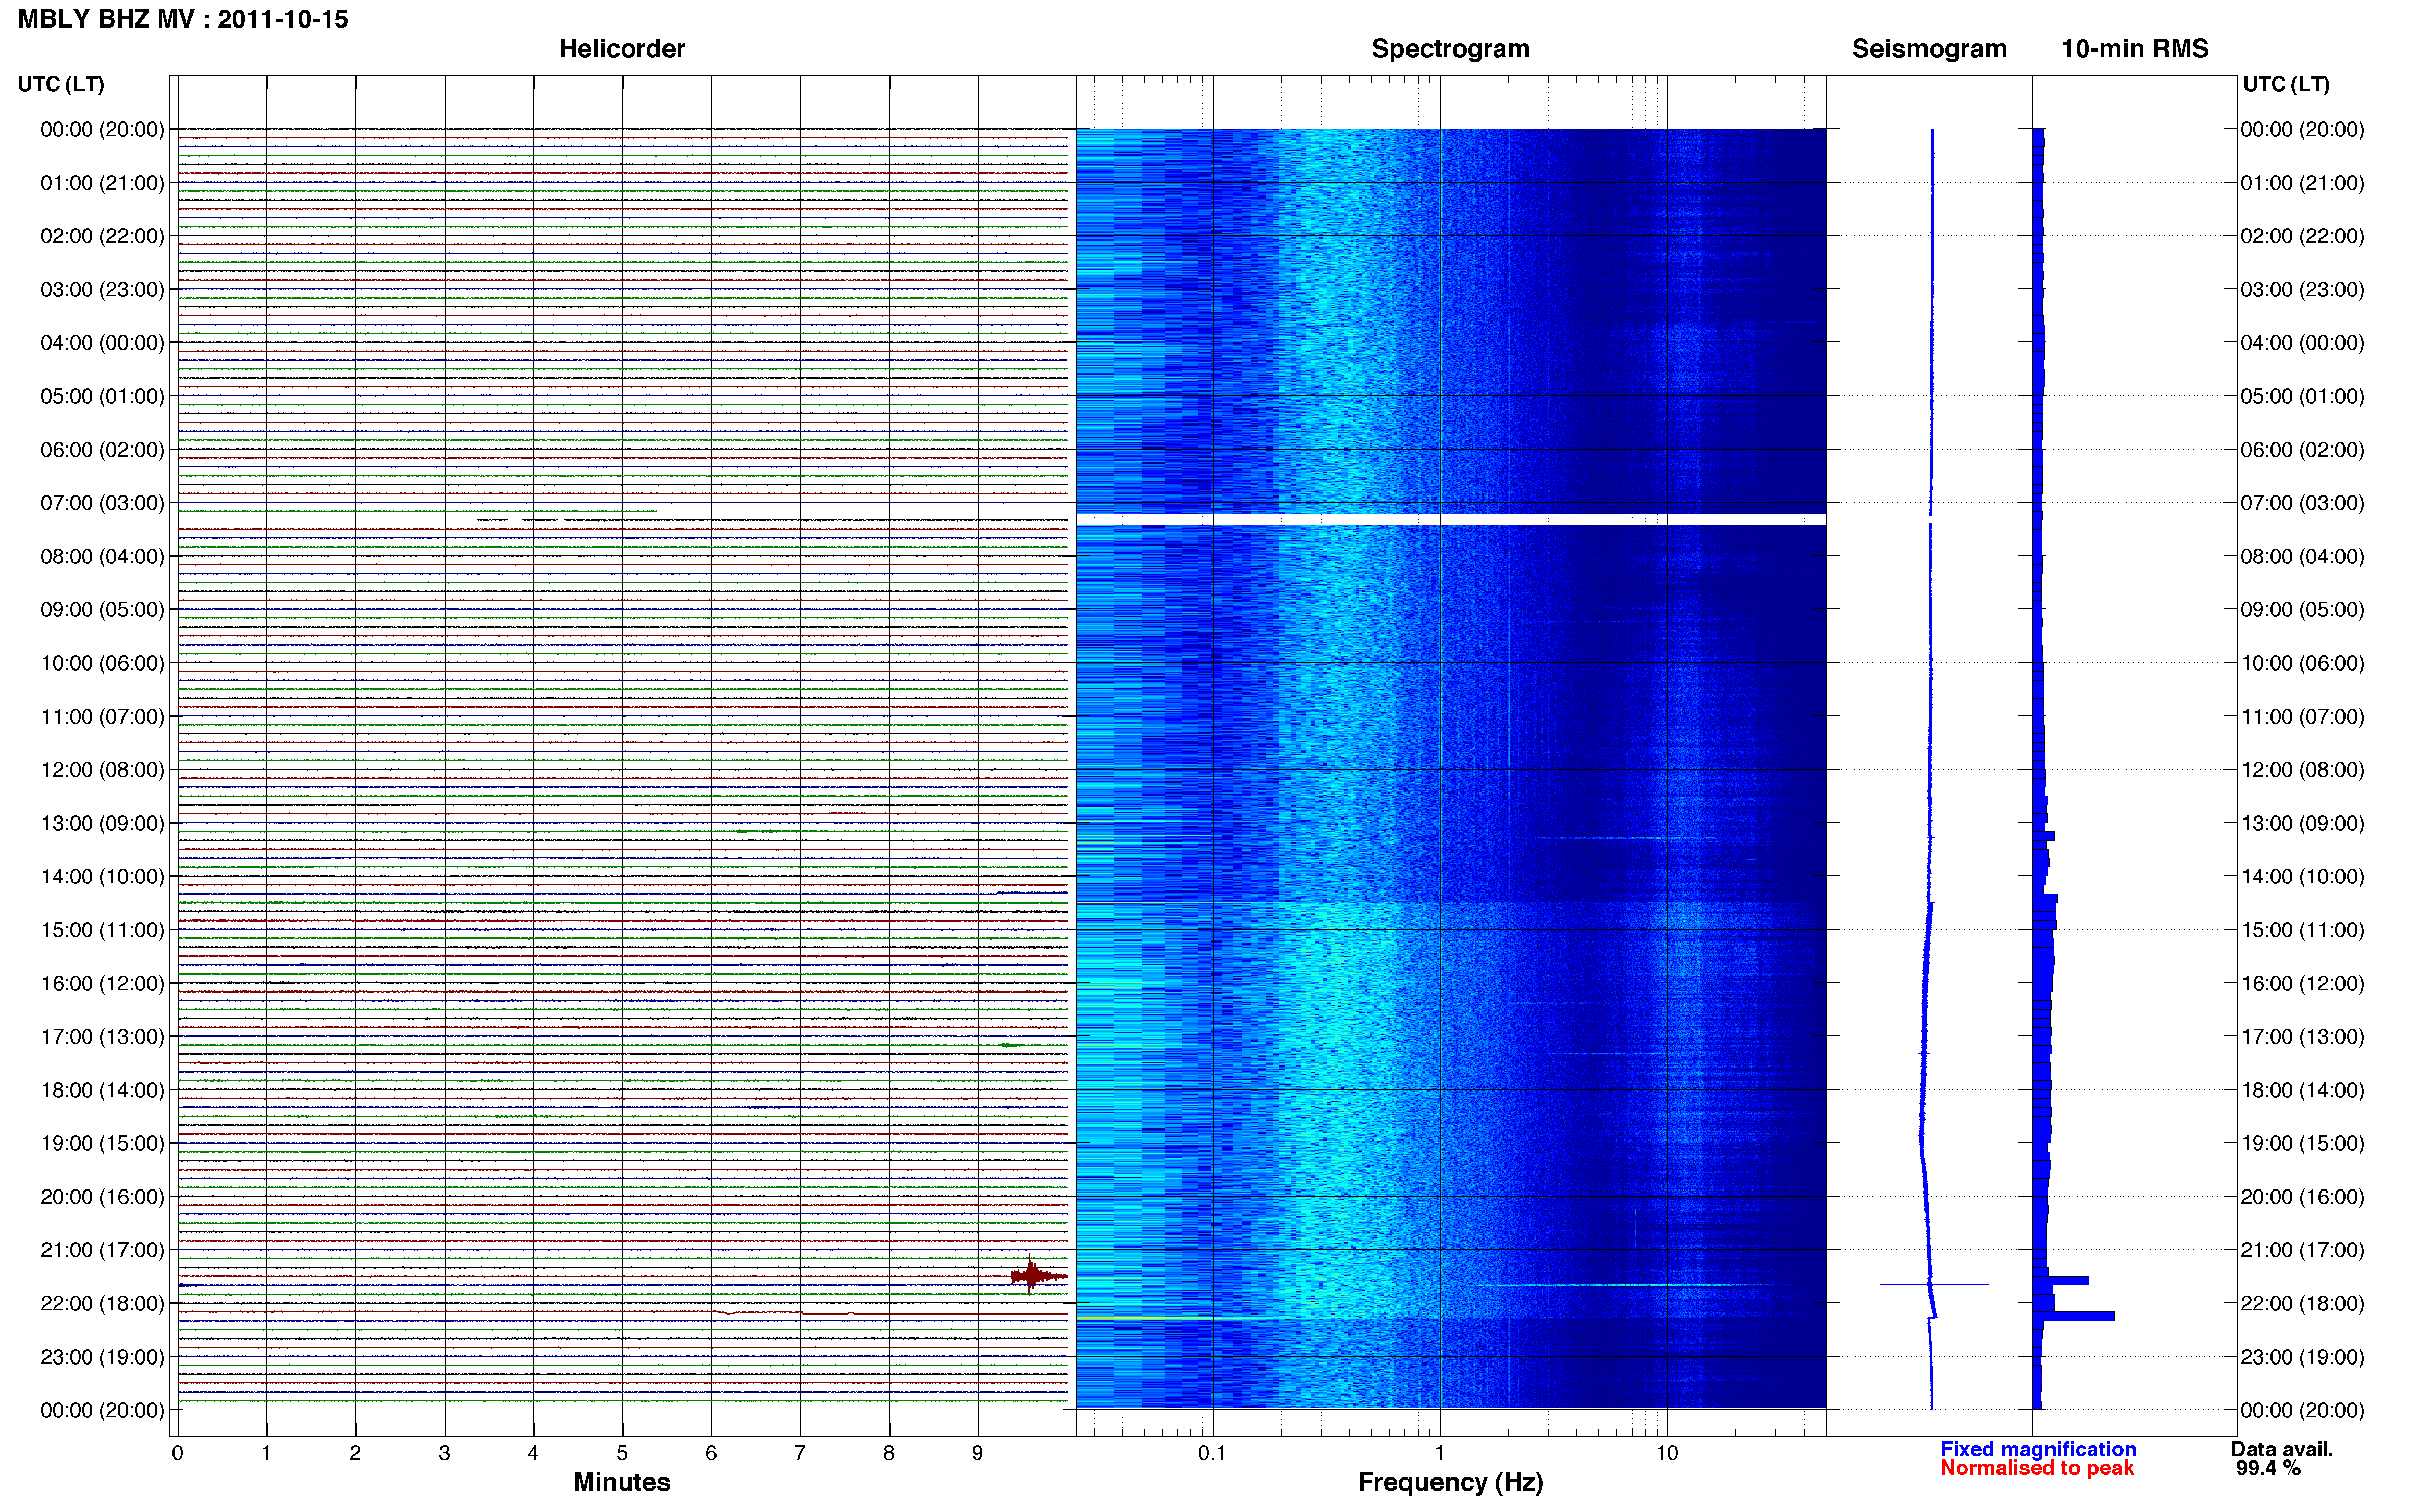Screen dimensions: 2419x1512
Task: Click the 'Minutes' x-axis label
Action: [621, 1482]
